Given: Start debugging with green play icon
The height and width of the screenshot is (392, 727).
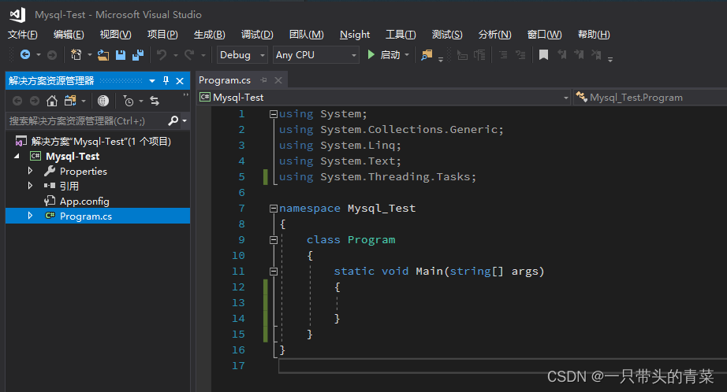Looking at the screenshot, I should tap(371, 54).
